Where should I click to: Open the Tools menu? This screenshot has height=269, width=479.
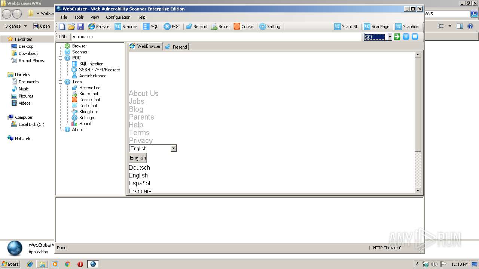[79, 17]
